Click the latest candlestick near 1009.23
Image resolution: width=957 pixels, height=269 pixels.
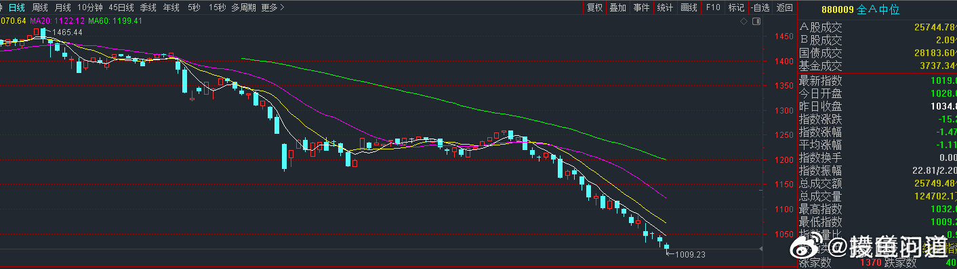tap(667, 248)
